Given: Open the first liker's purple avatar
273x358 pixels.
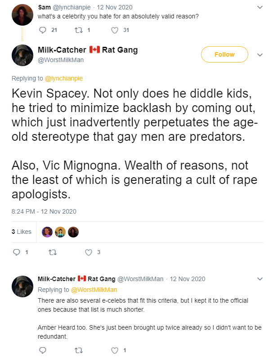Looking at the screenshot, I should (47, 232).
